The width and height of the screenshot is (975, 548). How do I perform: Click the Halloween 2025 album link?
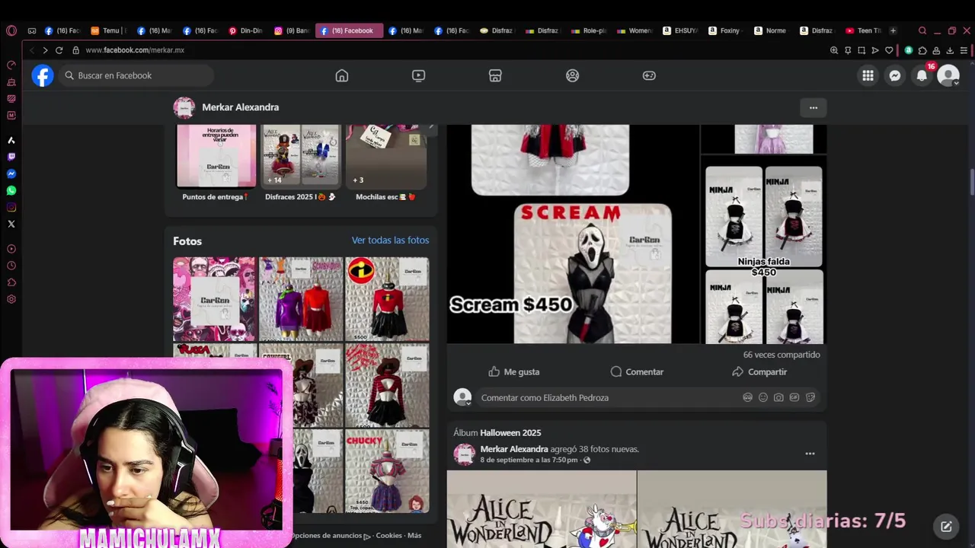click(x=510, y=433)
